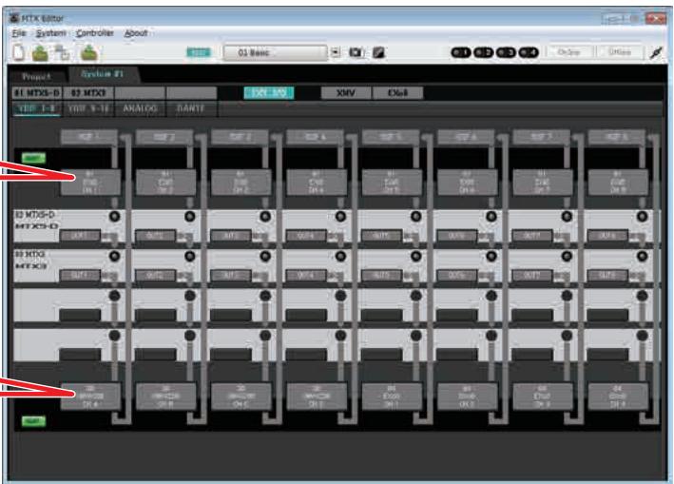Click the preset store camera icon
Image resolution: width=674 pixels, height=484 pixels.
point(356,52)
